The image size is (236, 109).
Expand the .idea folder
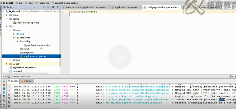6,15
